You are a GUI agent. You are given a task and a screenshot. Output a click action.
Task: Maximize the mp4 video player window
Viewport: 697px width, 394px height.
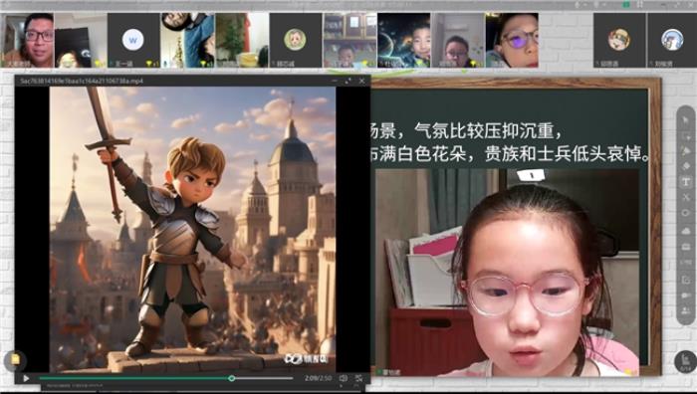click(x=348, y=81)
